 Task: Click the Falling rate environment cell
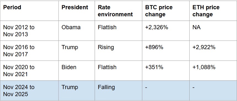(118, 91)
